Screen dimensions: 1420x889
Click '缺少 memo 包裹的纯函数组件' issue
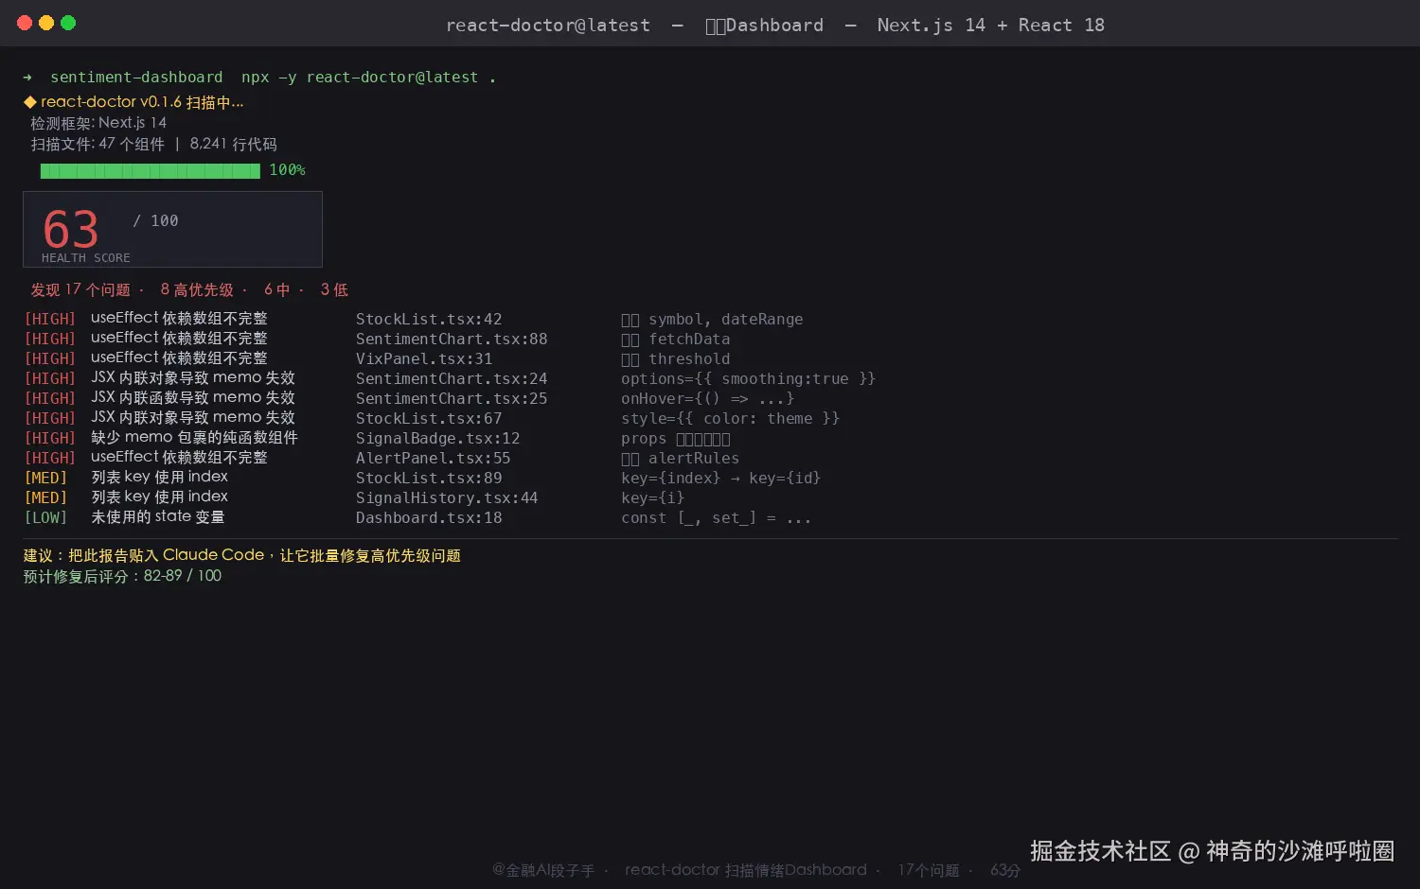click(194, 438)
